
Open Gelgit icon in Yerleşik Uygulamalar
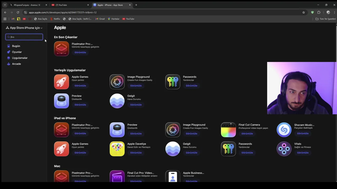coord(117,101)
